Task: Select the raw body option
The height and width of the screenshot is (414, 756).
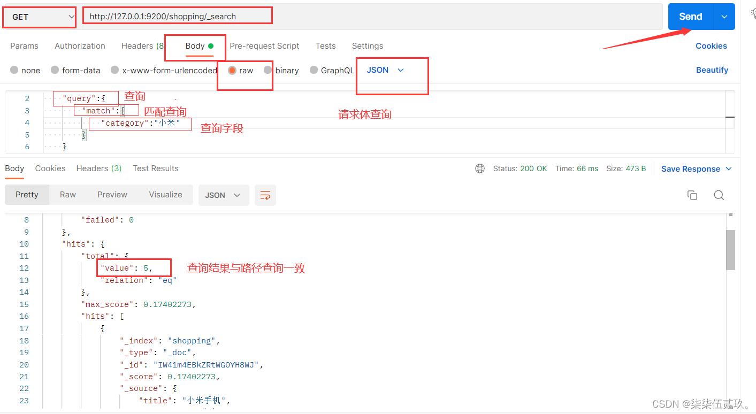Action: (x=241, y=70)
